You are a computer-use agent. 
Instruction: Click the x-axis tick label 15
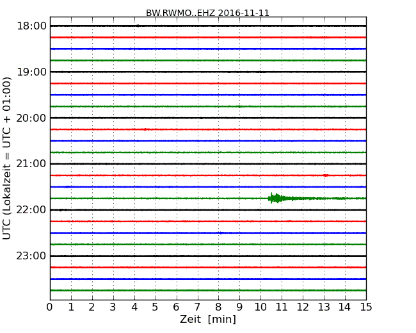[366, 307]
